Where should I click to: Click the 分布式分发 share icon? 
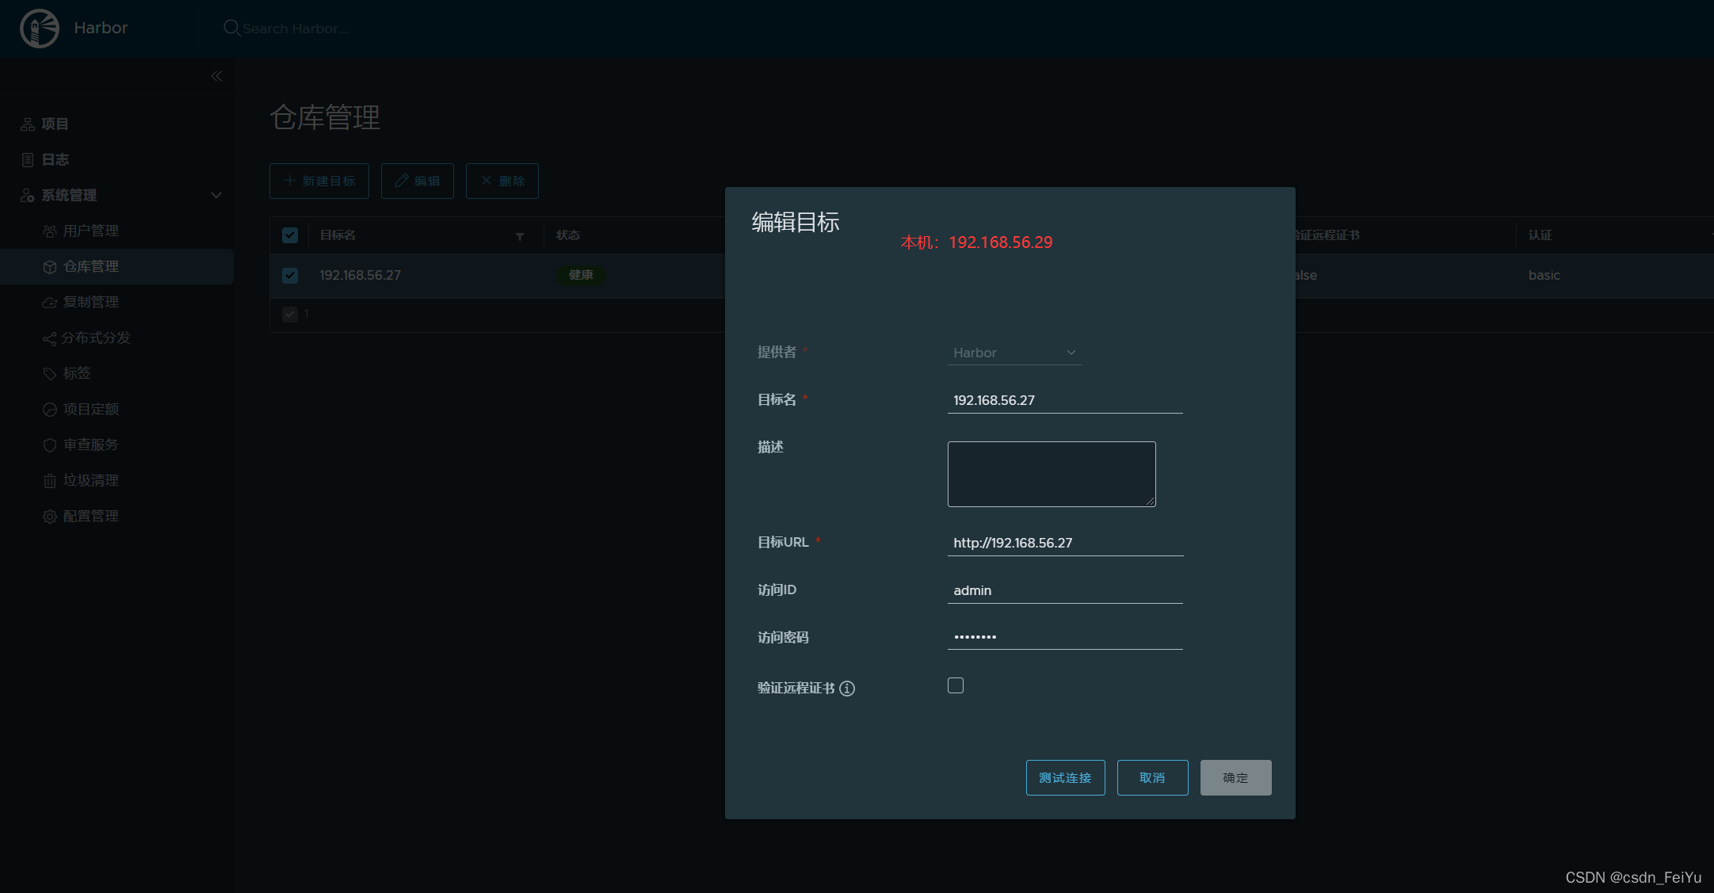(x=50, y=338)
